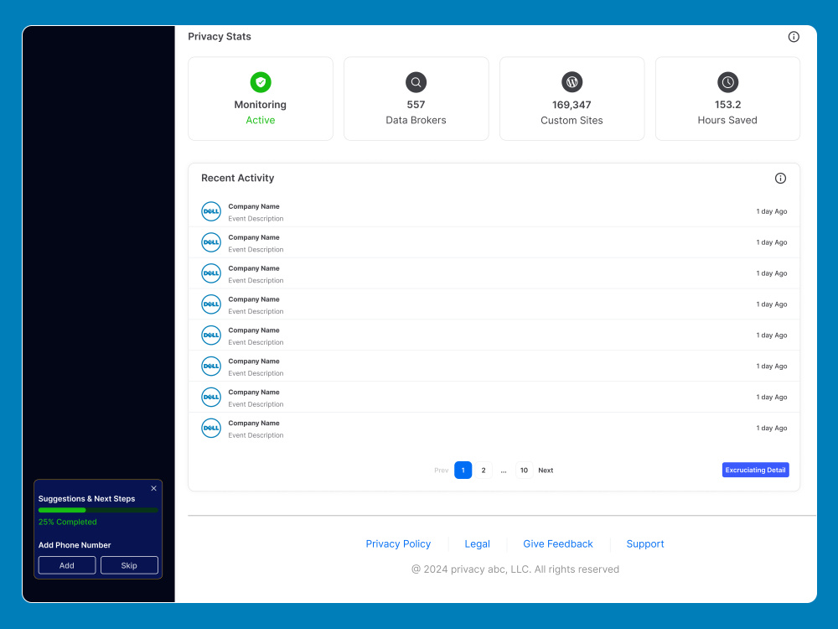Click the 153.2 Hours Saved value
The height and width of the screenshot is (629, 838).
tap(727, 105)
